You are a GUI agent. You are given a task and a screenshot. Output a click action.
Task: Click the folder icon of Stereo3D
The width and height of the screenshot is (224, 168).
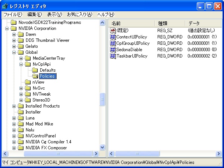[x=28, y=100]
